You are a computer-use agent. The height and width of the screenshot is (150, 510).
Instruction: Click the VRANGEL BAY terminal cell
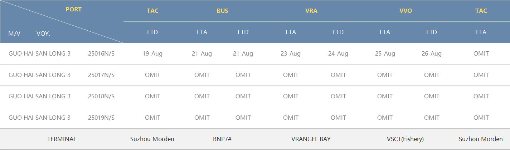click(x=311, y=139)
